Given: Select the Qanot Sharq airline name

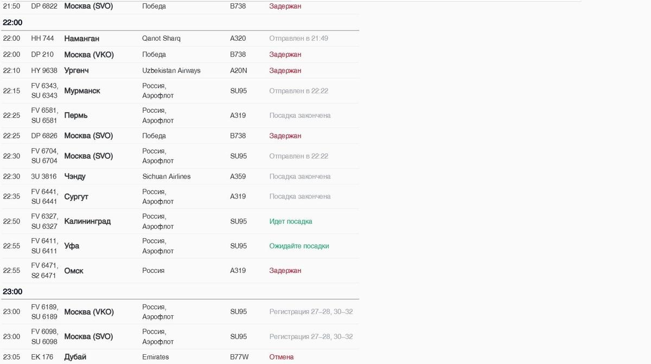Looking at the screenshot, I should coord(161,39).
